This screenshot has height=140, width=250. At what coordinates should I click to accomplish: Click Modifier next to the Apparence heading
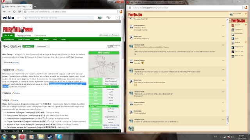(x=20, y=70)
